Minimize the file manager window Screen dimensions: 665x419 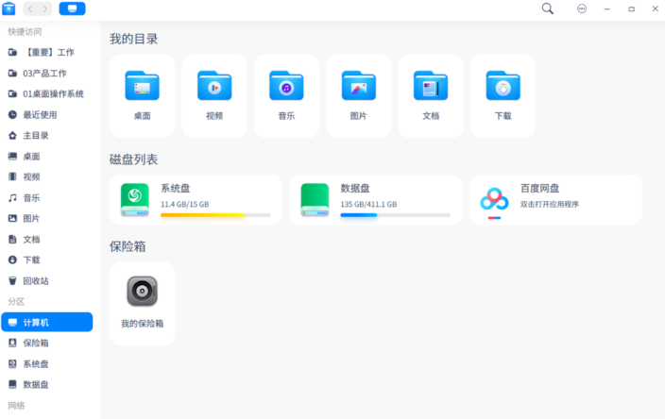(606, 8)
